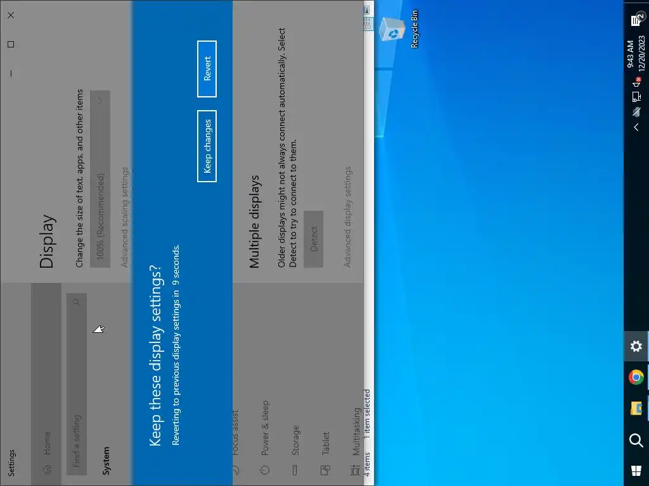Click the Power & sleep sidebar icon
Screen dimensions: 649x486
click(265, 470)
